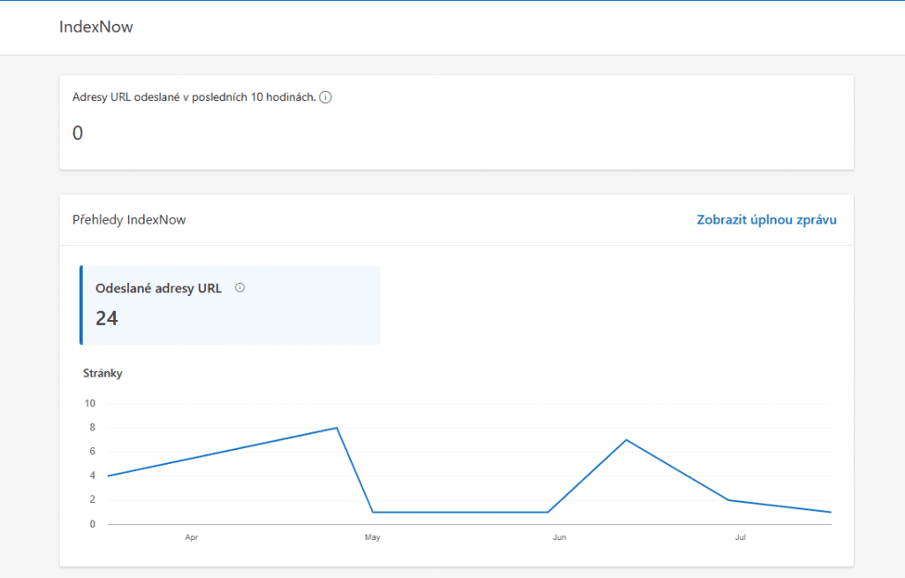Click the 'IndexNow' page title
This screenshot has height=578, width=905.
[x=96, y=27]
